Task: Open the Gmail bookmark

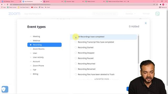Action: (47, 7)
